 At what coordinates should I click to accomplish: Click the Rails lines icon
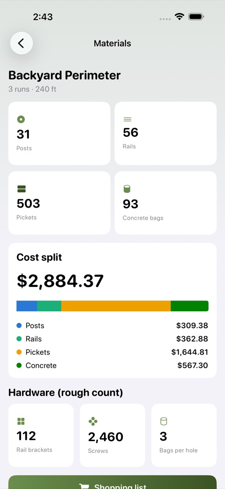click(x=127, y=120)
